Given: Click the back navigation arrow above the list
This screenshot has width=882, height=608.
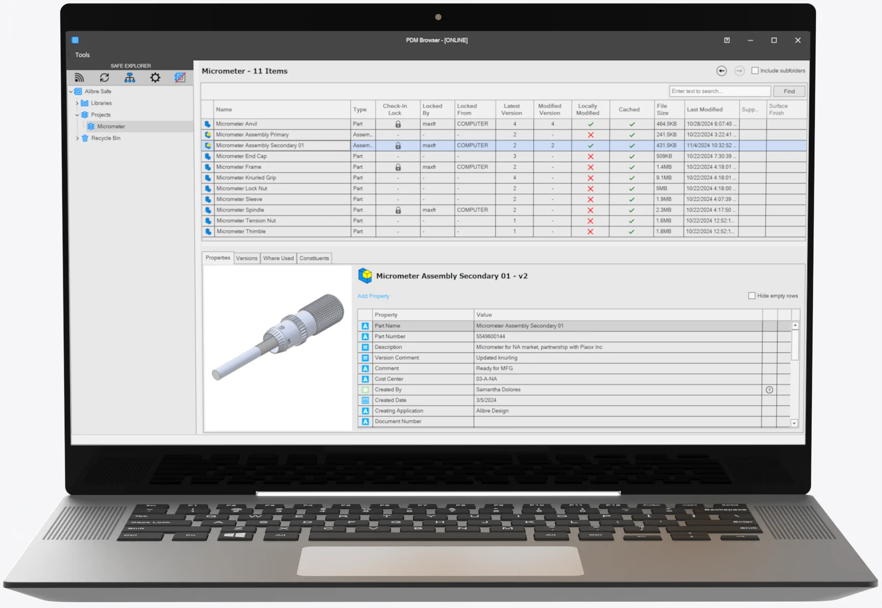Looking at the screenshot, I should (x=721, y=71).
